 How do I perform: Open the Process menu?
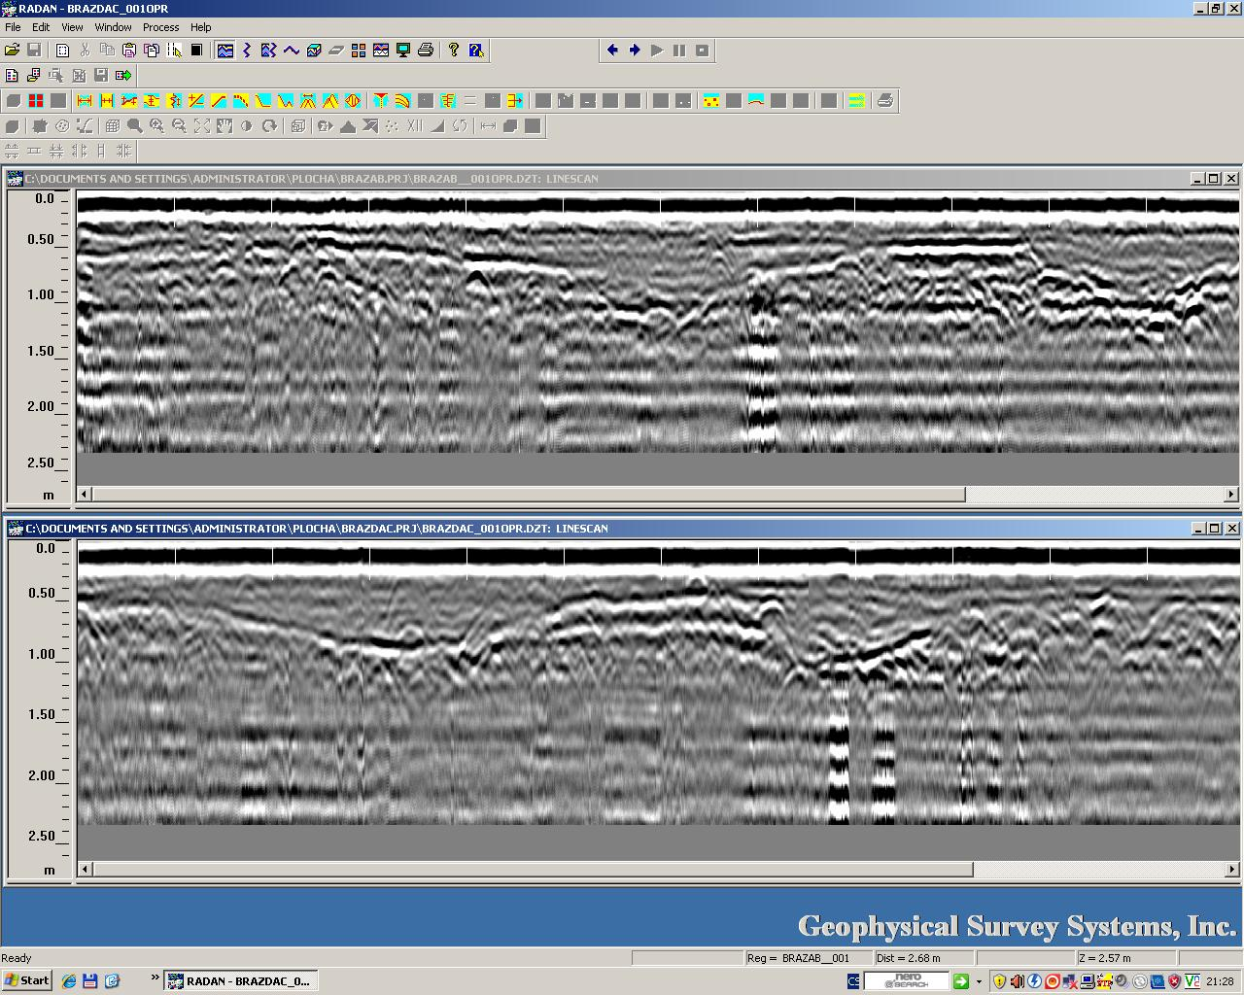click(x=160, y=27)
